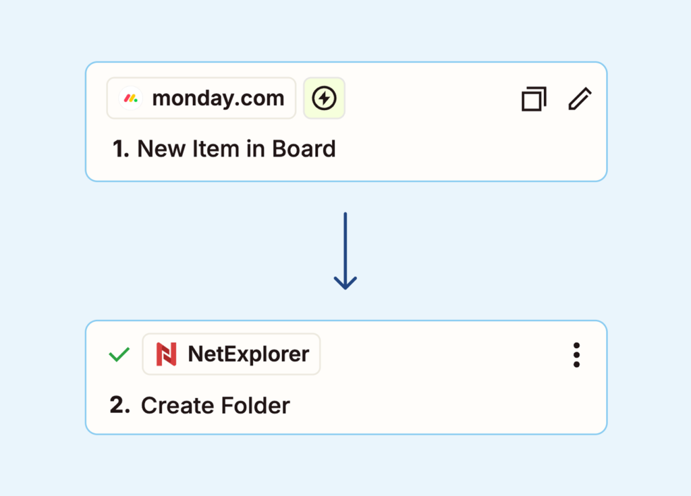Screen dimensions: 691x496
Task: Click the step number 1. label
Action: click(x=121, y=148)
